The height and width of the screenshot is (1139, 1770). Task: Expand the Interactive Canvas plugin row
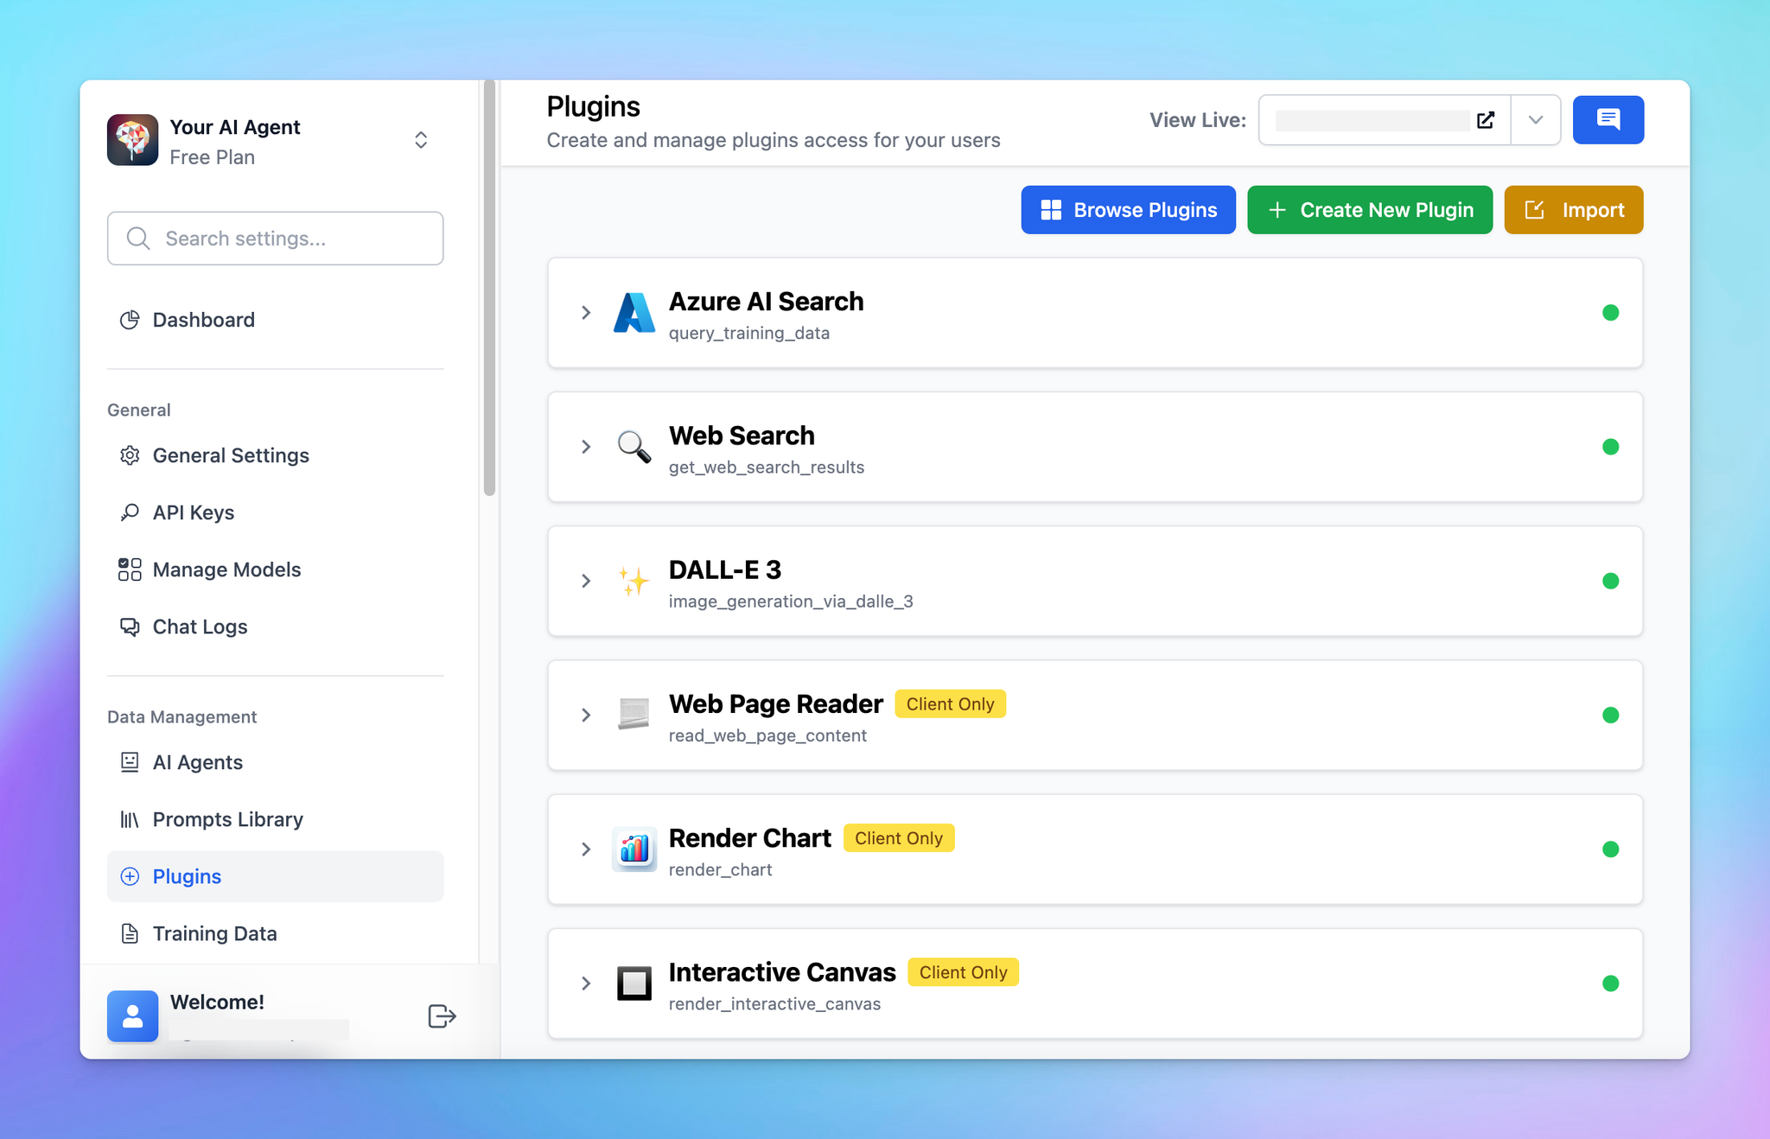coord(586,983)
